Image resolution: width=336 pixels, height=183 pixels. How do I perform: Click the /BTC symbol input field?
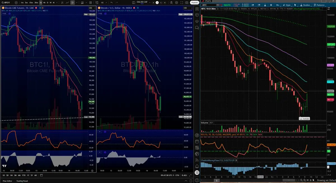[209, 5]
